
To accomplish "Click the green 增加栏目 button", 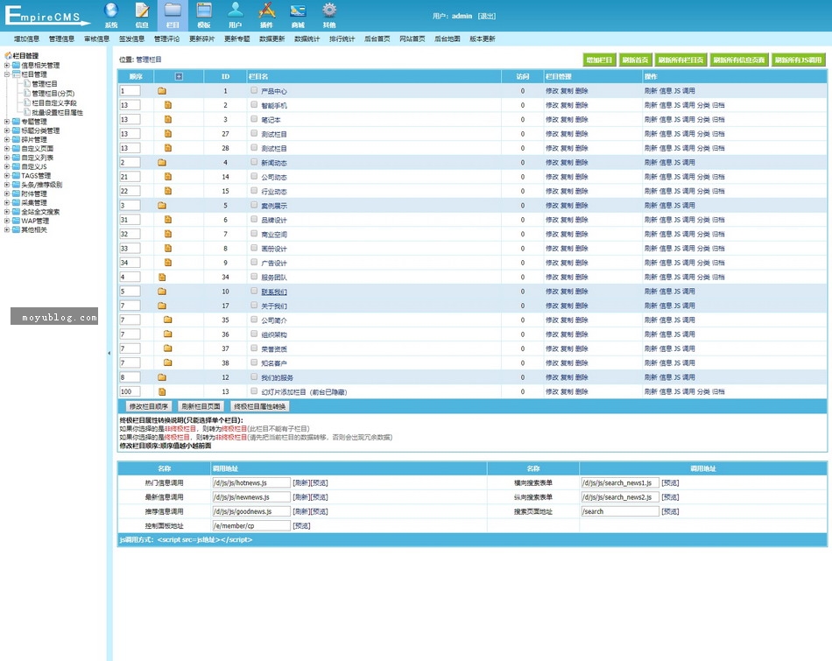I will (x=599, y=60).
